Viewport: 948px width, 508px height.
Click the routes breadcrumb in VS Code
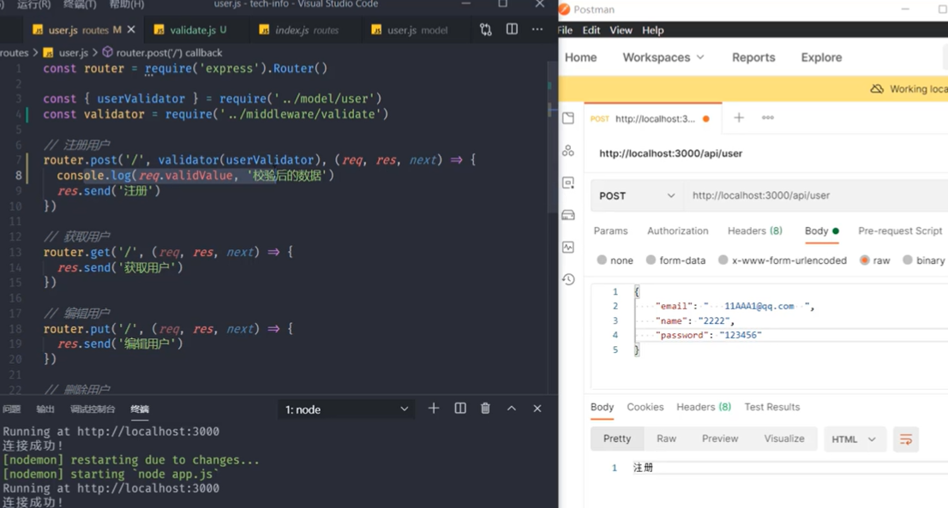coord(15,52)
